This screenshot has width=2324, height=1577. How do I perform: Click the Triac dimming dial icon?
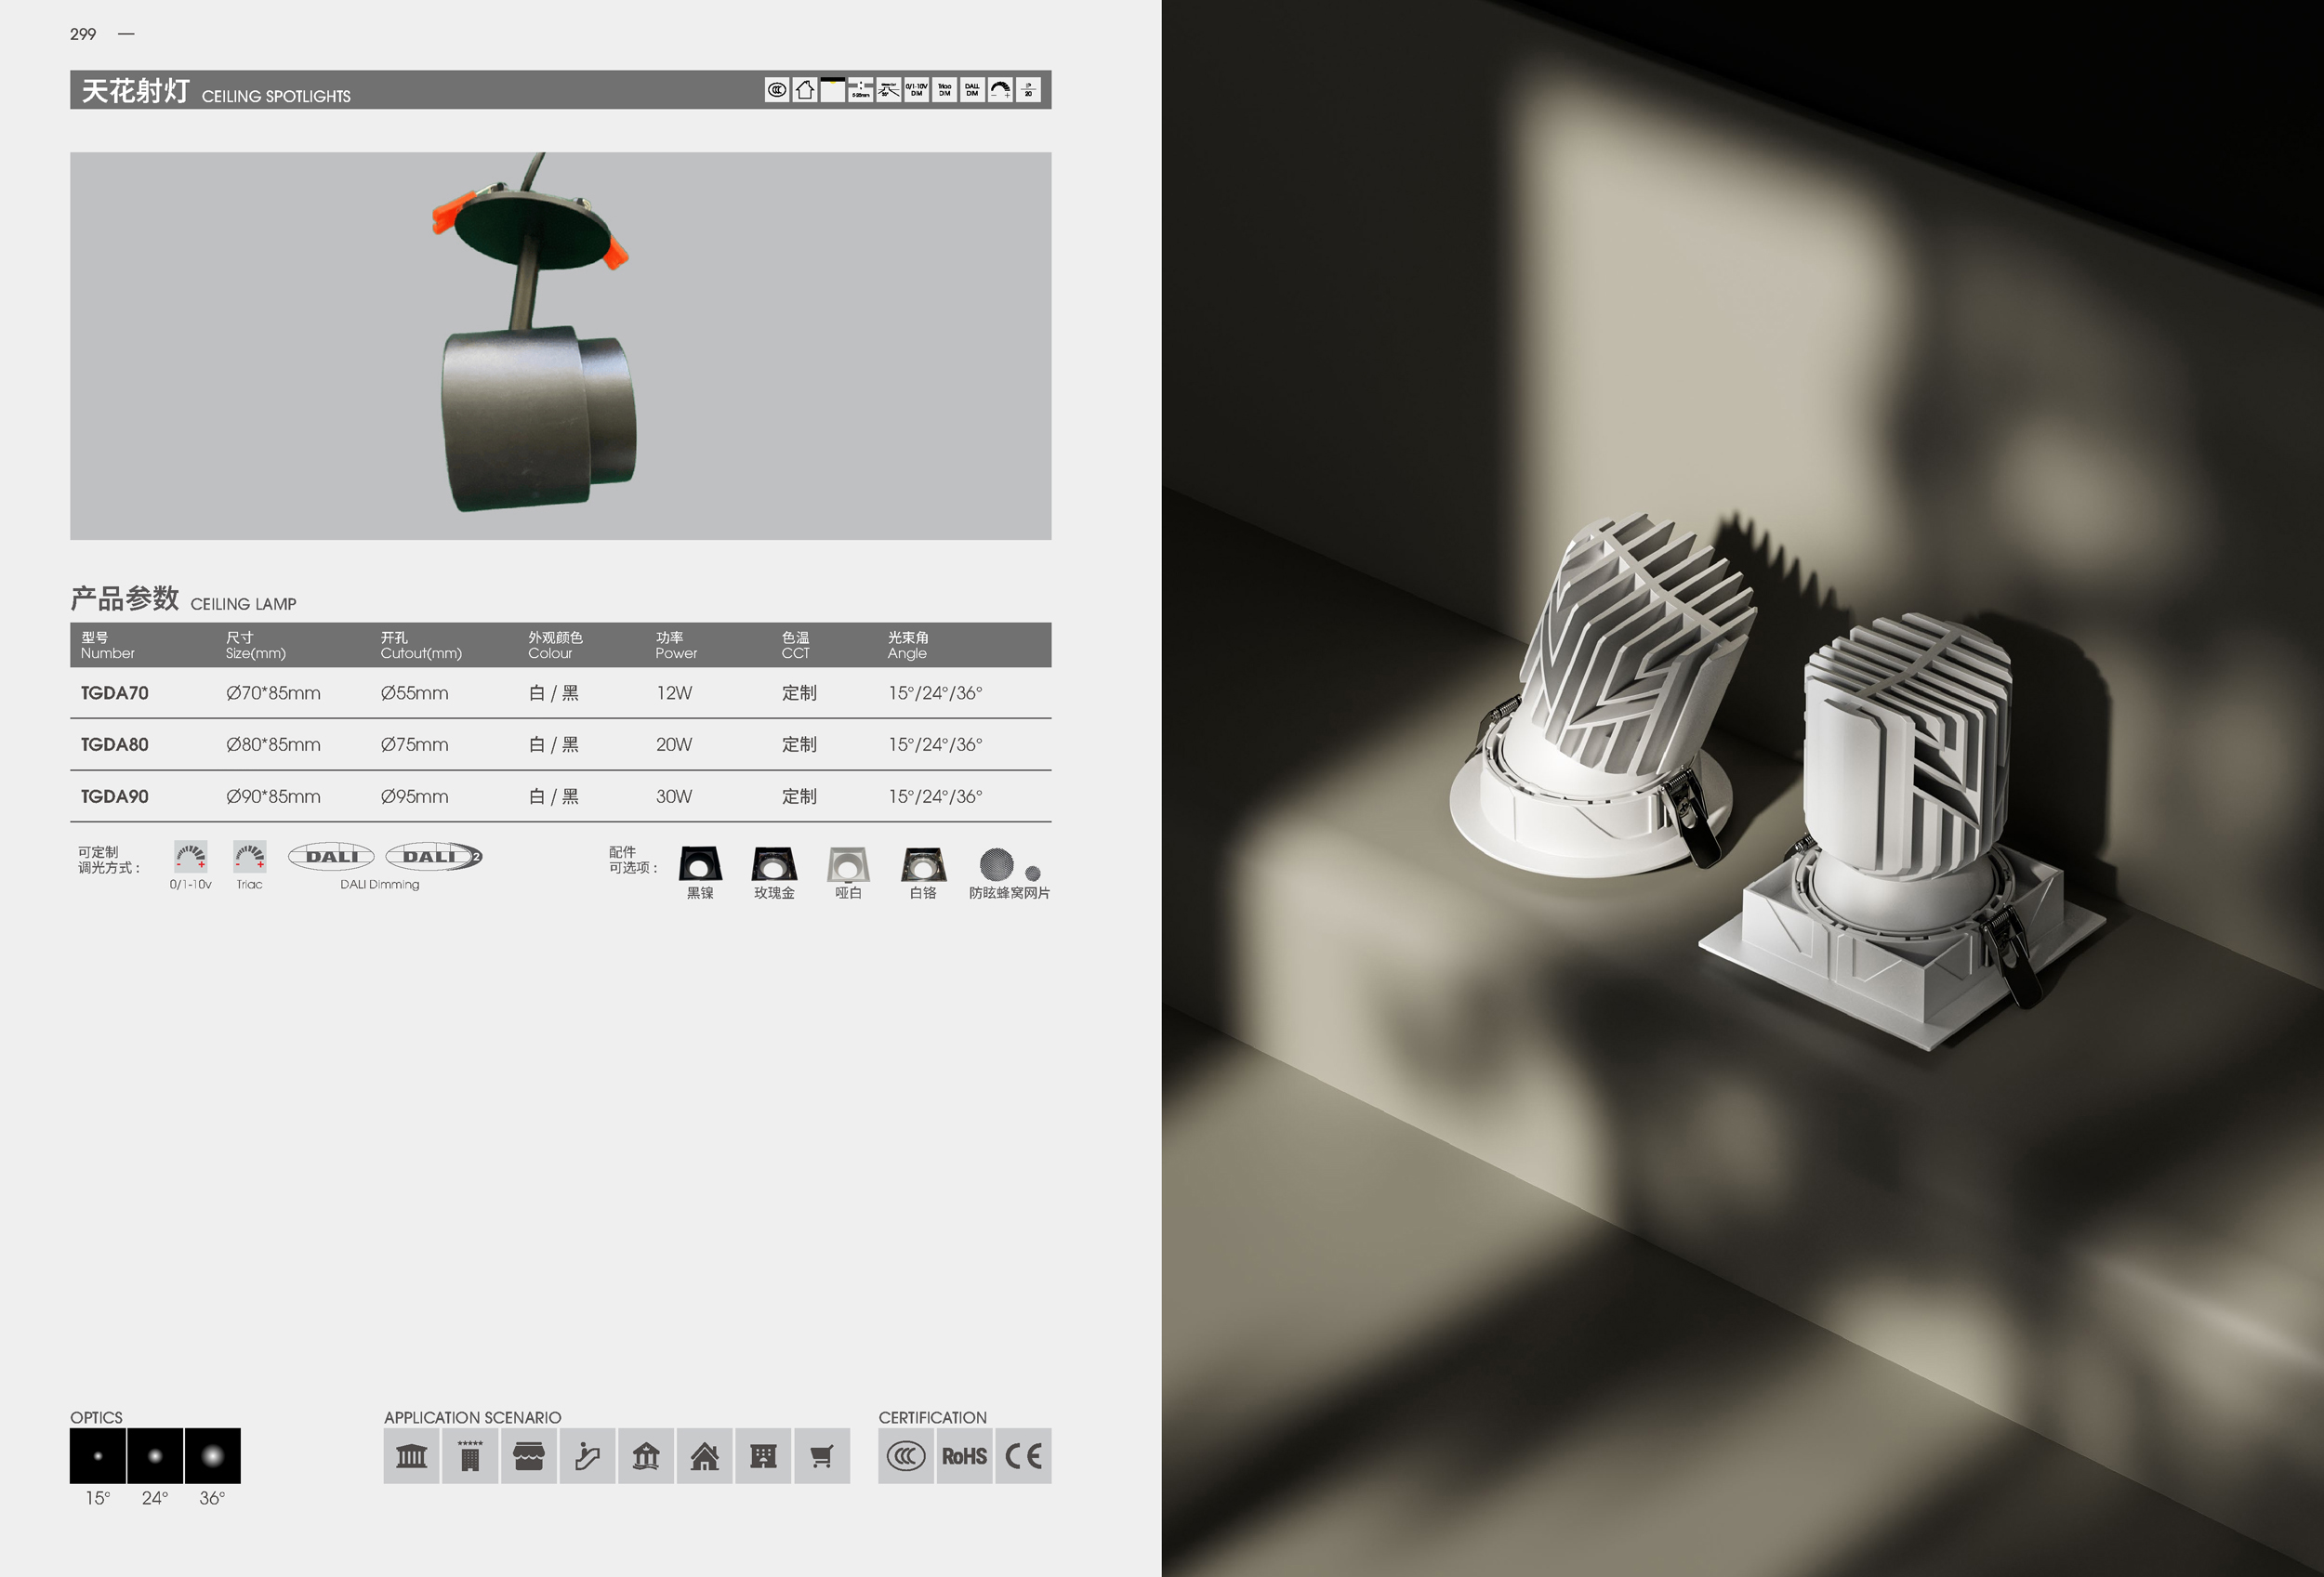point(250,857)
